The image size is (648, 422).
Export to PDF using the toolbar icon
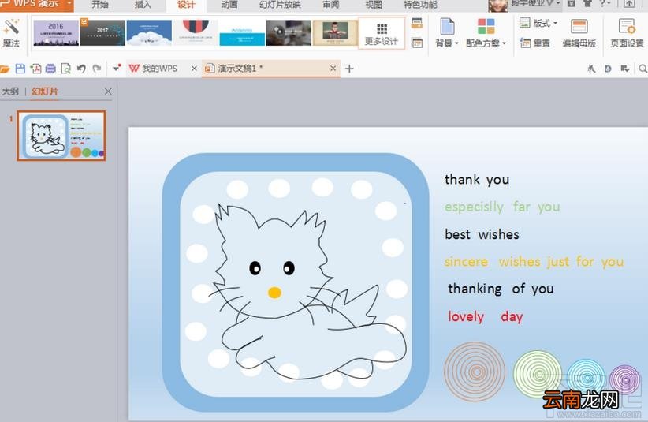pos(35,69)
